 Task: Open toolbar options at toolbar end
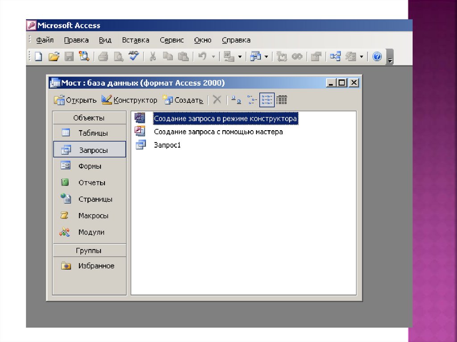pyautogui.click(x=390, y=57)
